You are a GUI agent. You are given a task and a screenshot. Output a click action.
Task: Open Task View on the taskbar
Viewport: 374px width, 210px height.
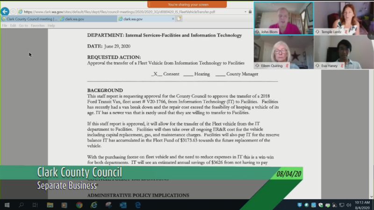(x=35, y=205)
